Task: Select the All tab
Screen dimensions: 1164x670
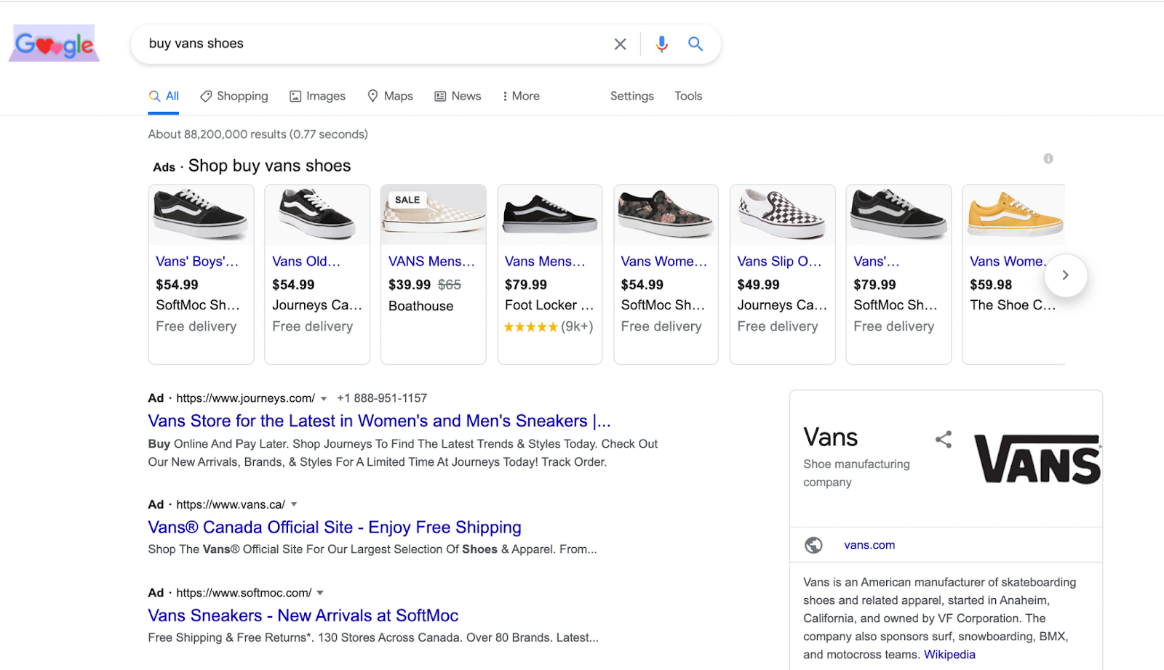Action: 164,96
